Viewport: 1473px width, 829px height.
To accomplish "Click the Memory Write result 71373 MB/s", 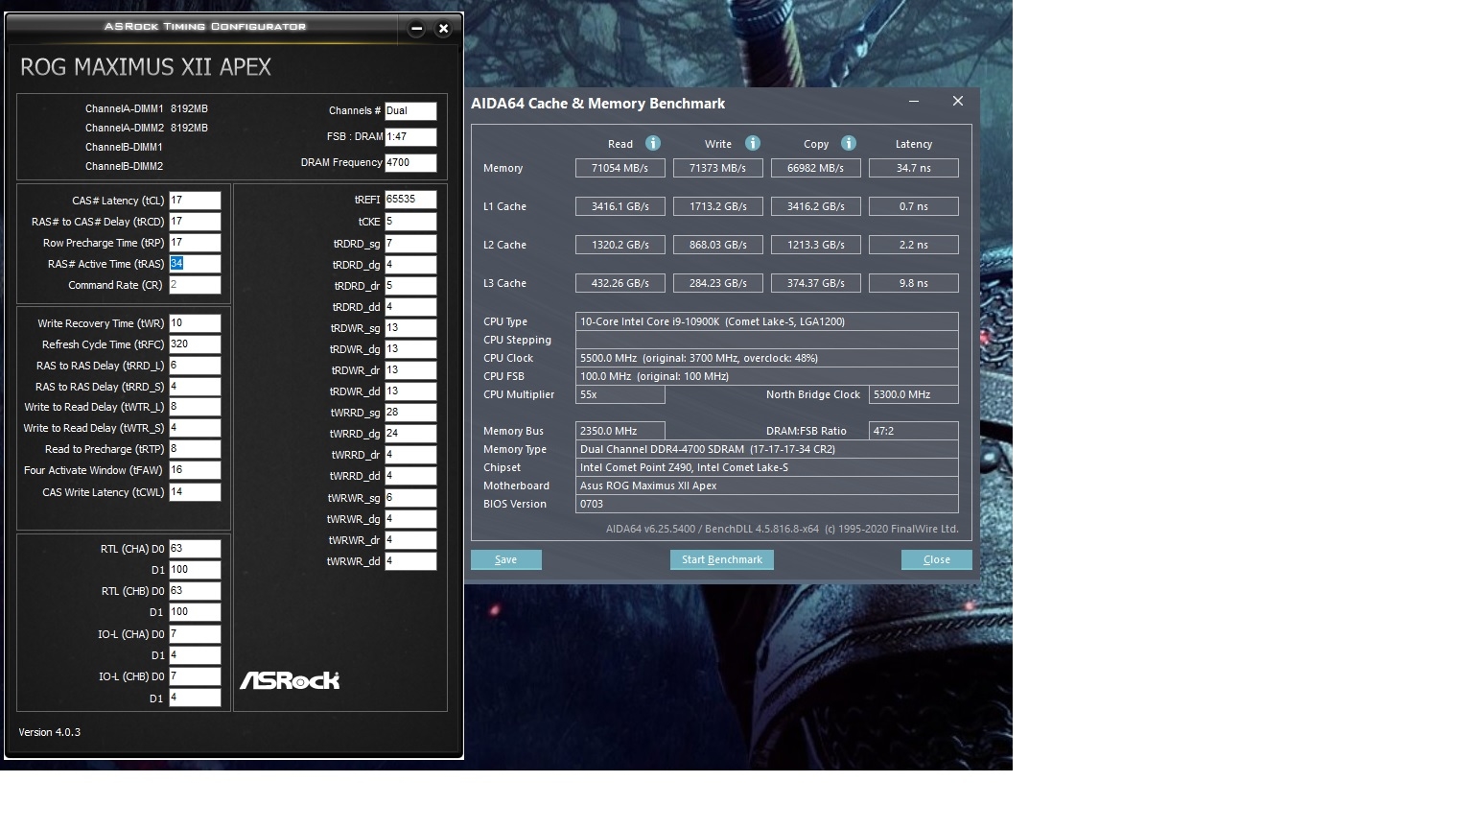I will (x=718, y=168).
